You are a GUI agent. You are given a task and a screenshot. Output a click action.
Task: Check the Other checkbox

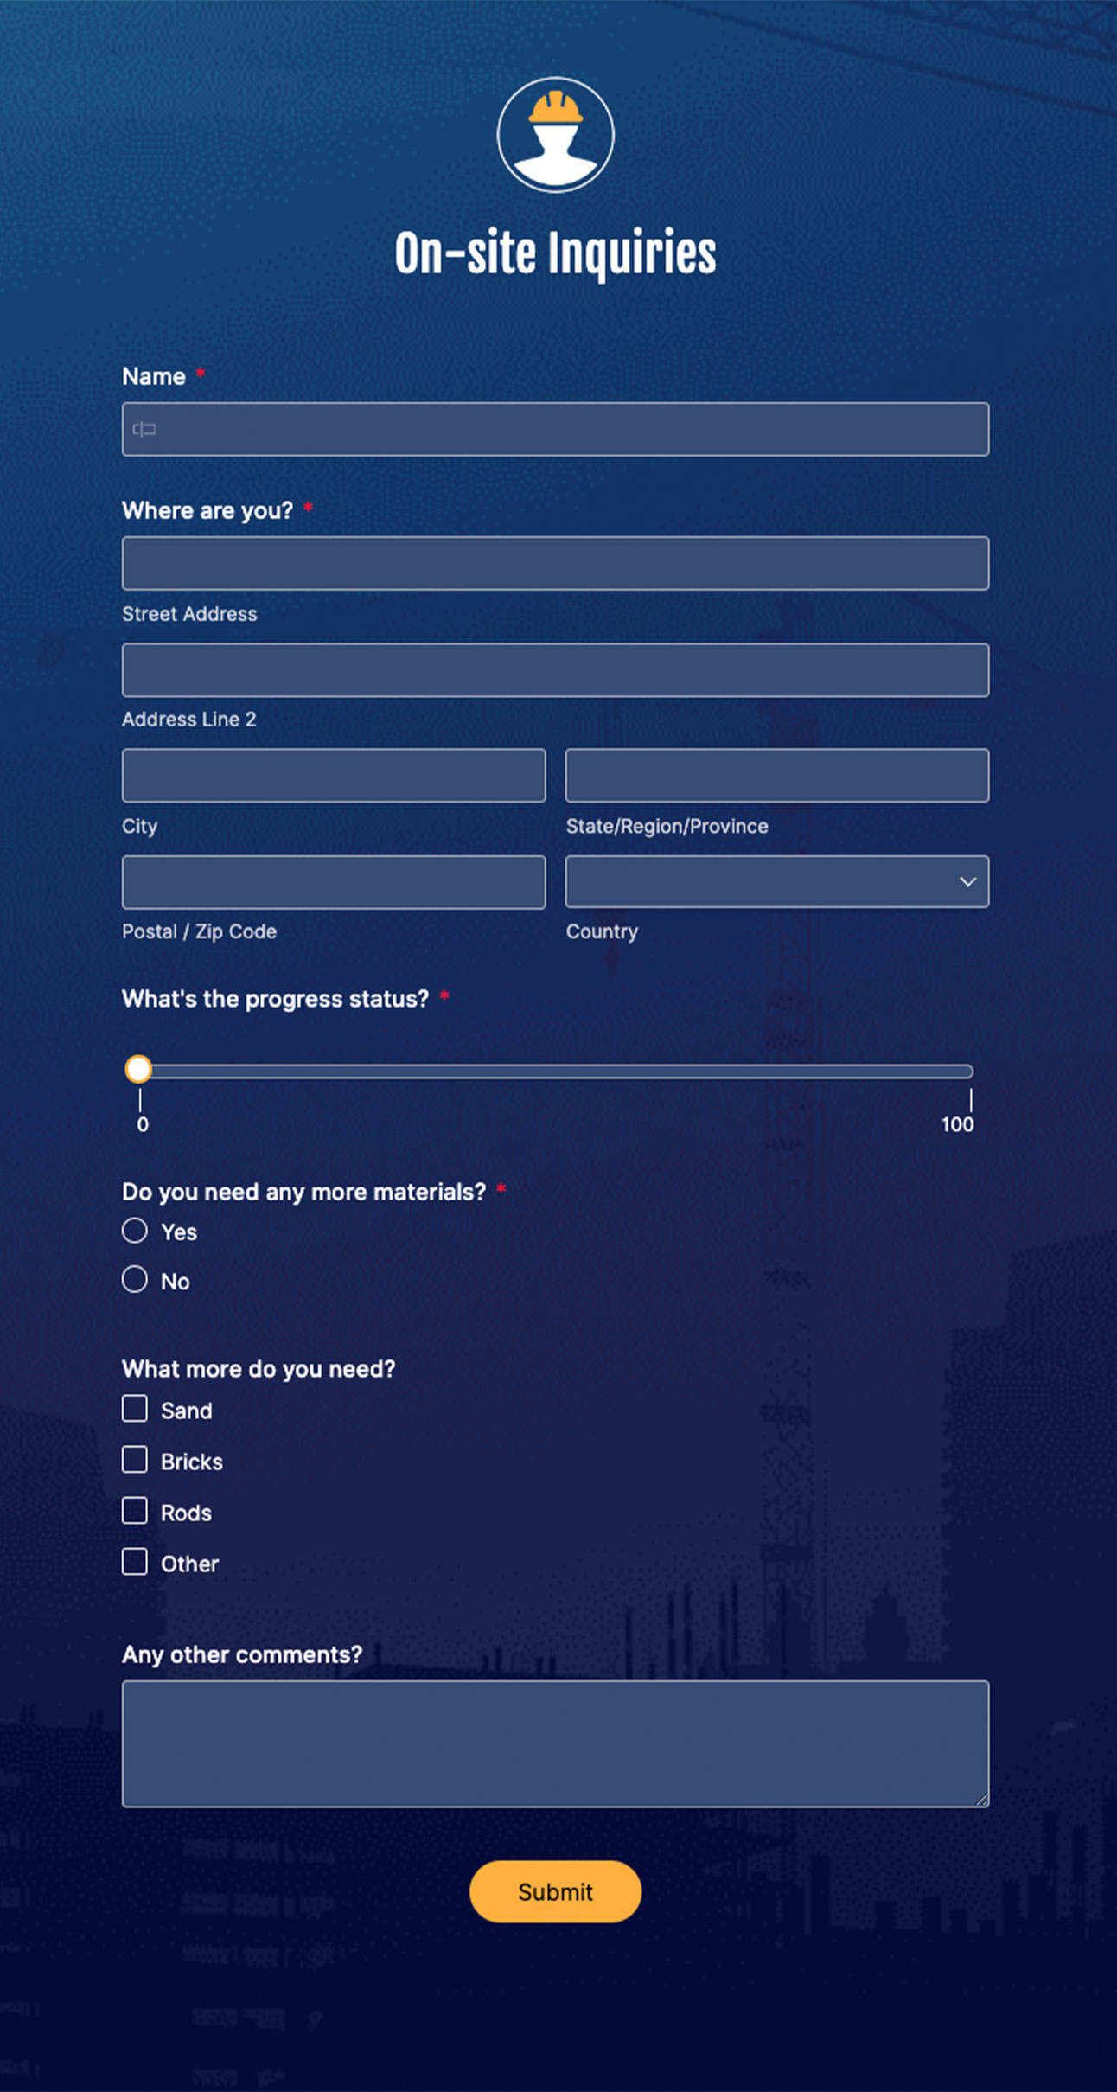point(135,1563)
